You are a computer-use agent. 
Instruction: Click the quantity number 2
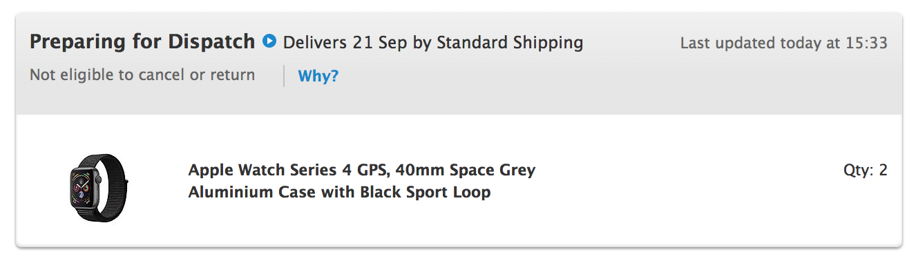(x=883, y=170)
